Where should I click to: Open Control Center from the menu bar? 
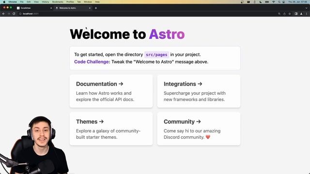click(x=284, y=2)
